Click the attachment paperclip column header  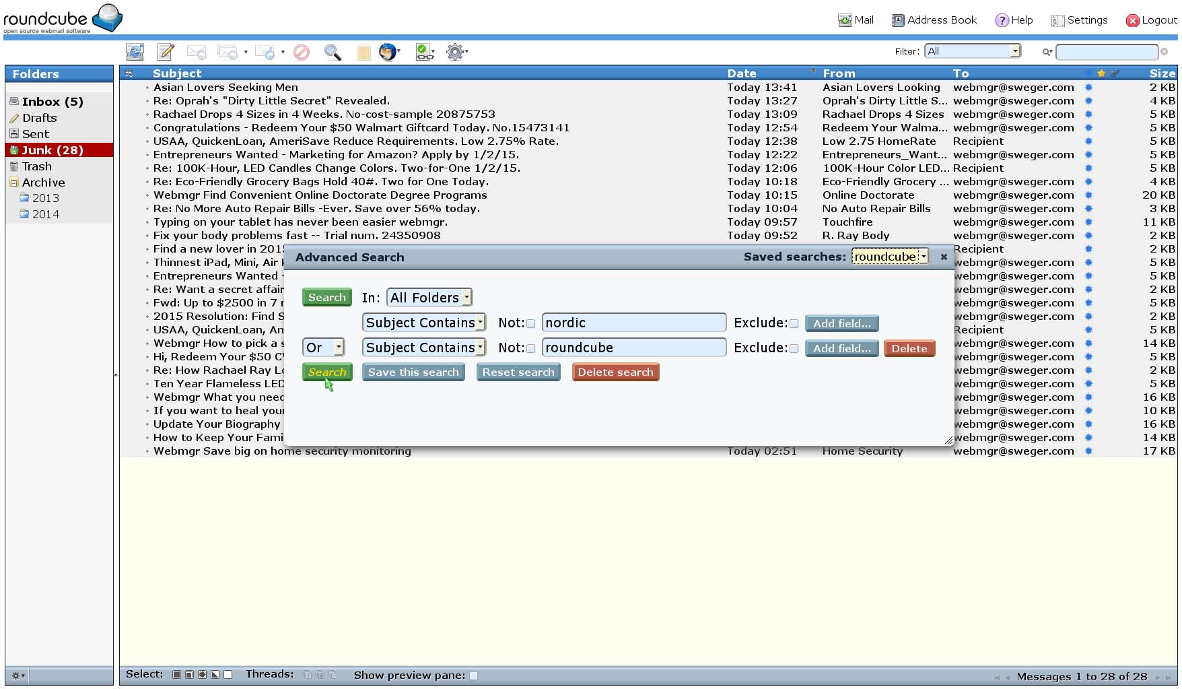click(x=1115, y=73)
